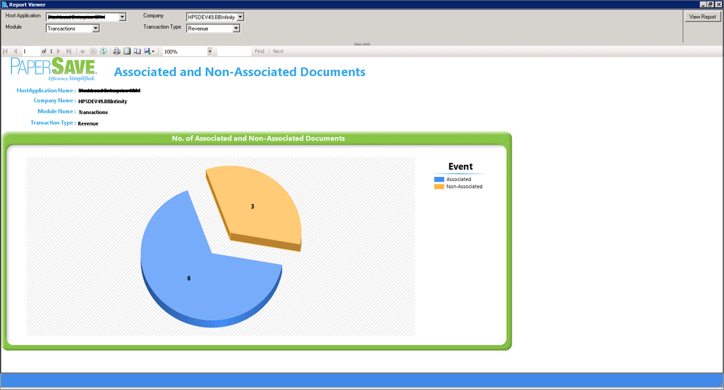The width and height of the screenshot is (724, 390).
Task: Open export report menu
Action: [x=149, y=52]
